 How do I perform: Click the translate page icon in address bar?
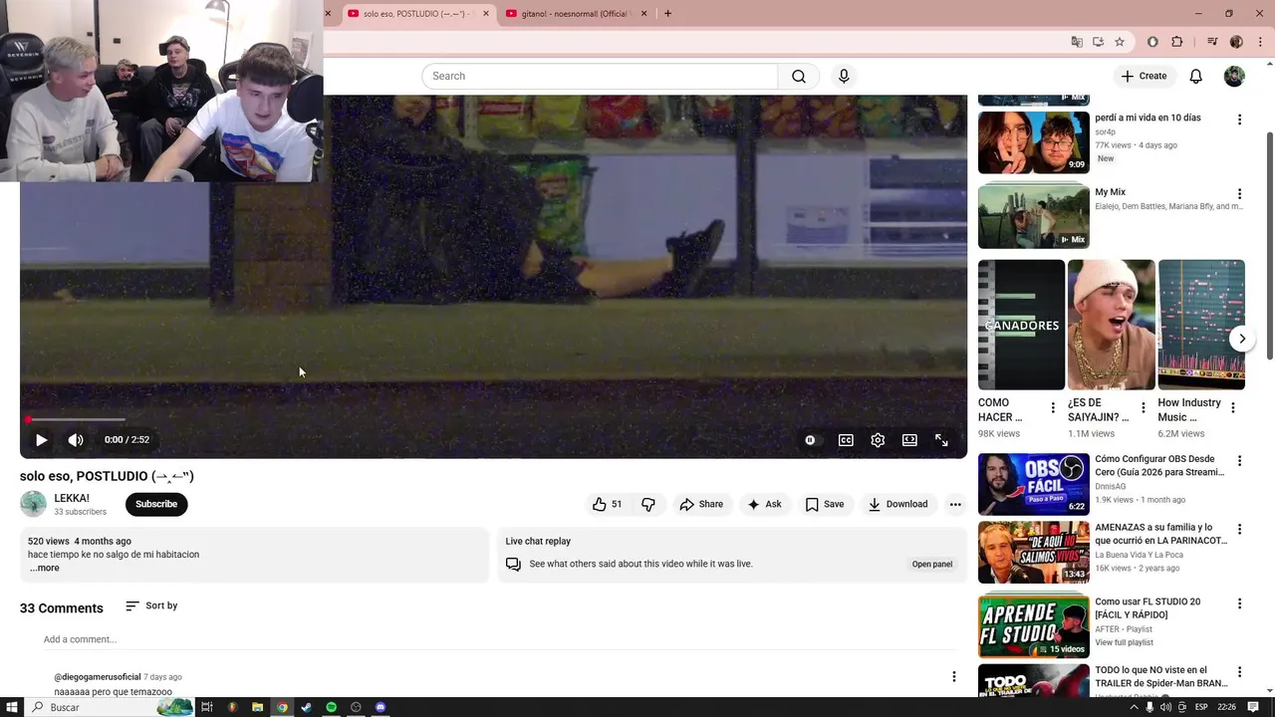pos(1077,42)
